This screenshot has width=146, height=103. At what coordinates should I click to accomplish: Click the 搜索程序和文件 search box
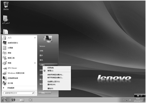tap(19, 93)
